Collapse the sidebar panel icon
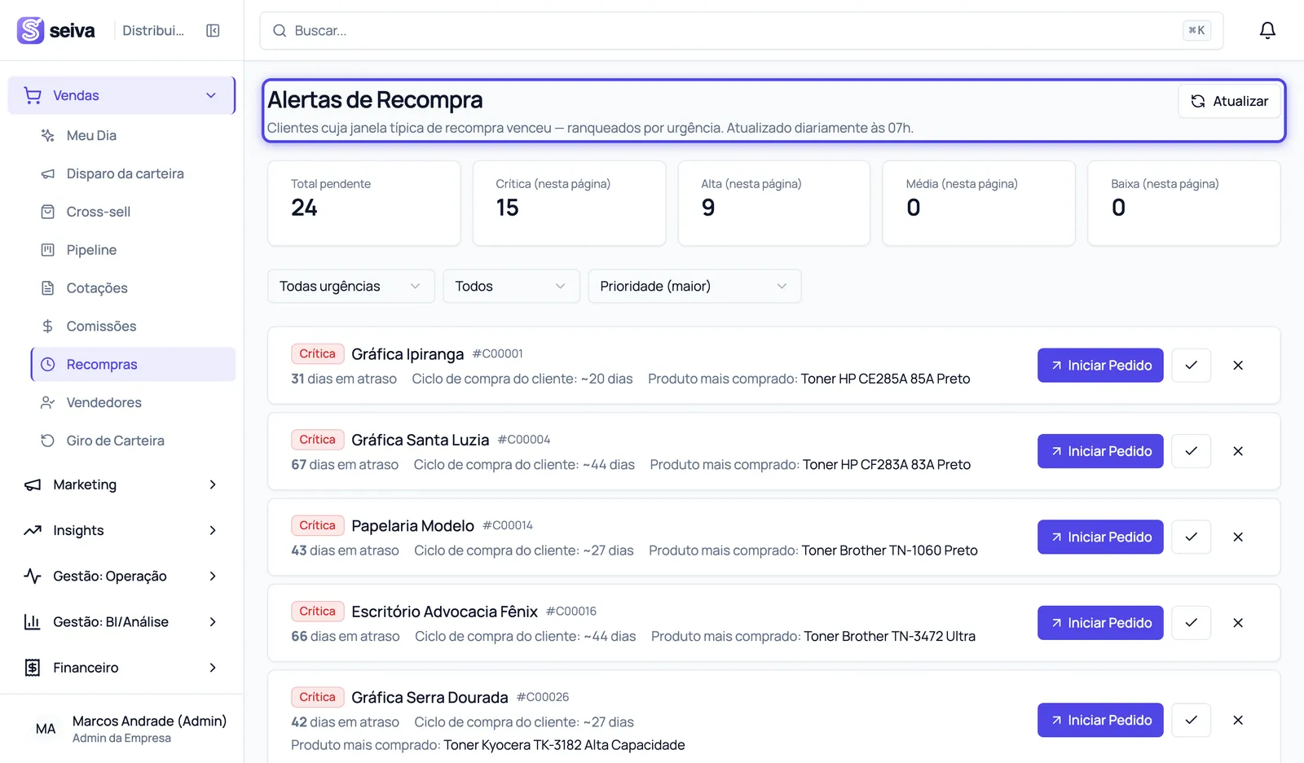This screenshot has width=1304, height=763. (x=213, y=30)
